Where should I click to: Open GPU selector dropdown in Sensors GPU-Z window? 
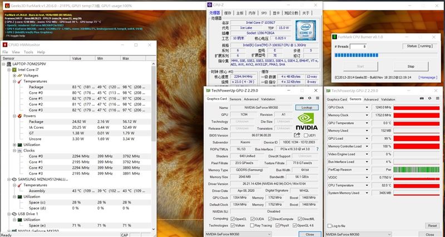tap(358, 234)
